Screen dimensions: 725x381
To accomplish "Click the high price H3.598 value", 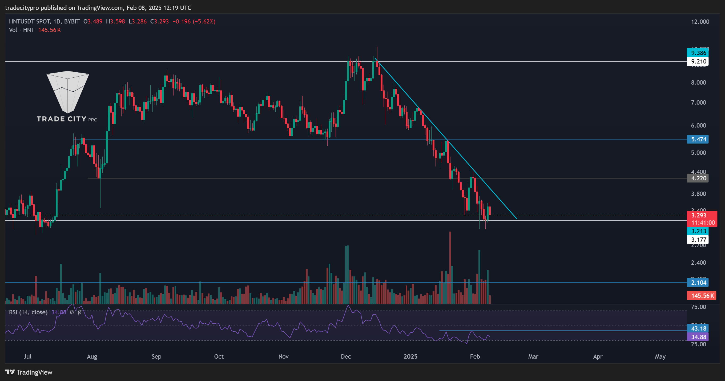I will (x=115, y=21).
